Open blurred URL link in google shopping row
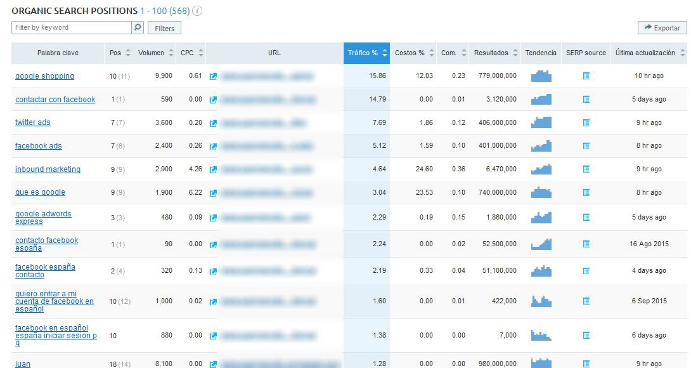 click(x=268, y=76)
